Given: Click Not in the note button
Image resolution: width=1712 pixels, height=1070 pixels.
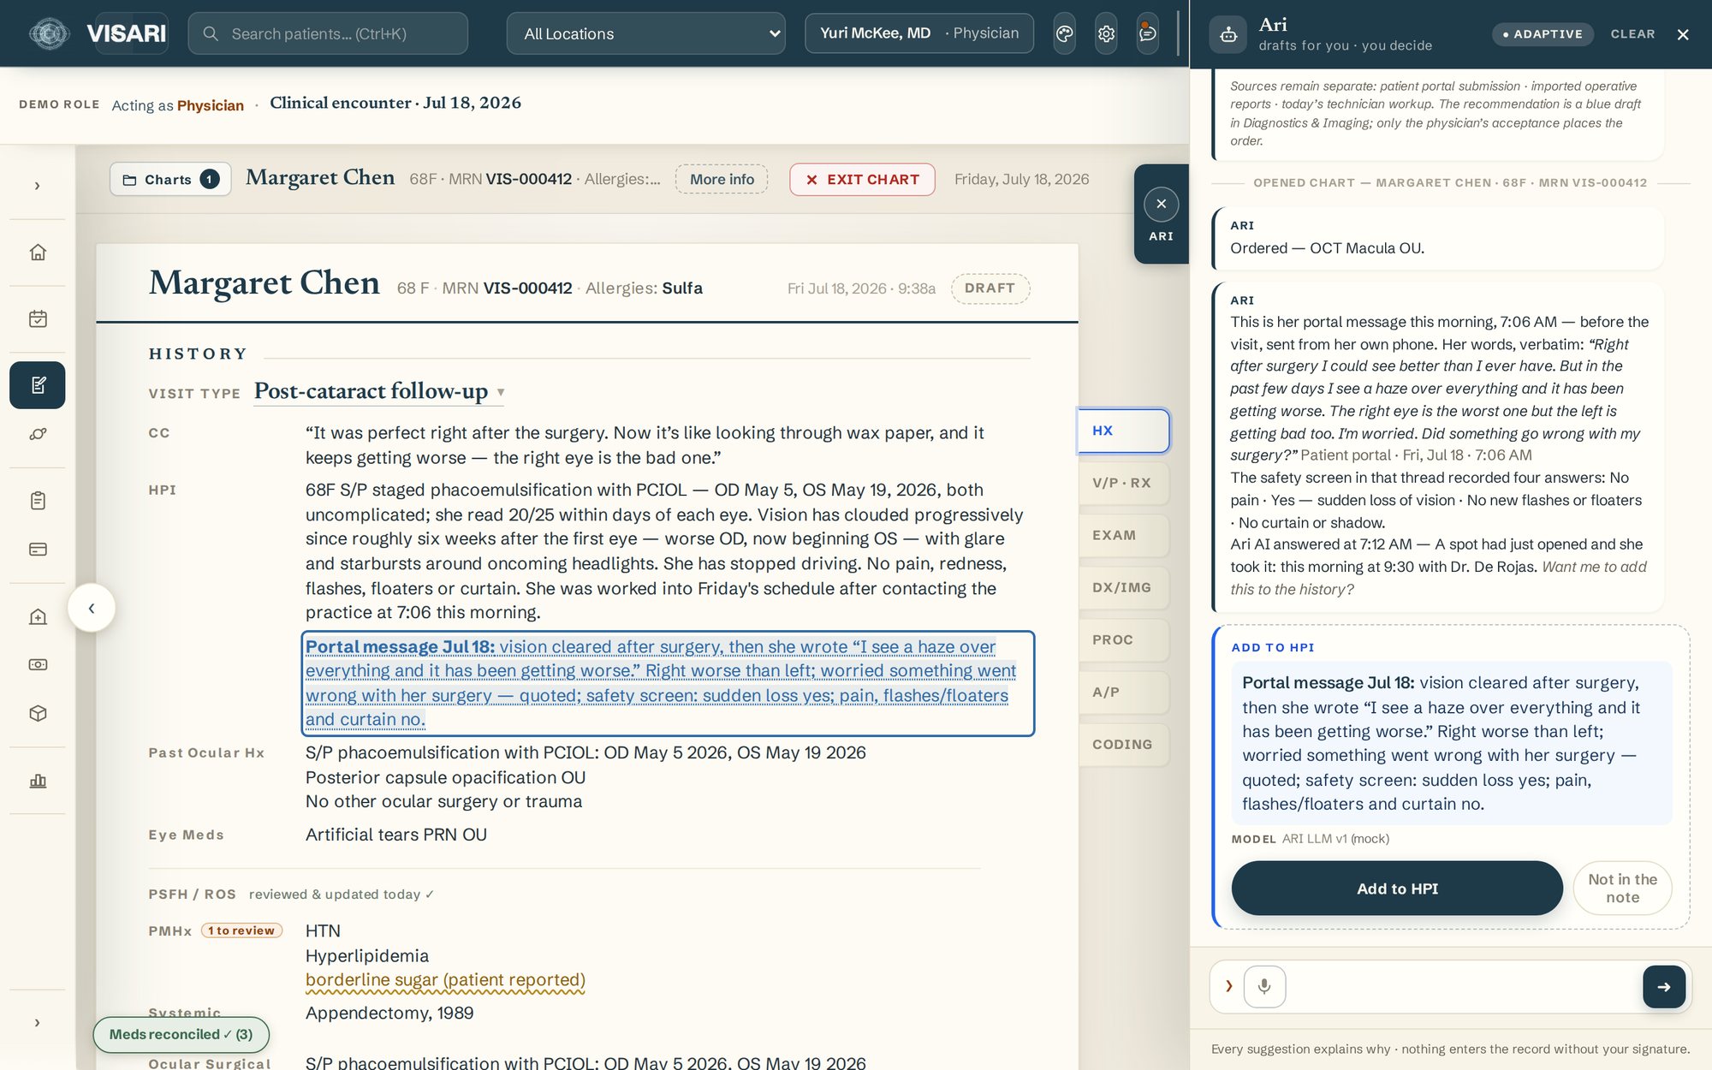Looking at the screenshot, I should [x=1622, y=889].
